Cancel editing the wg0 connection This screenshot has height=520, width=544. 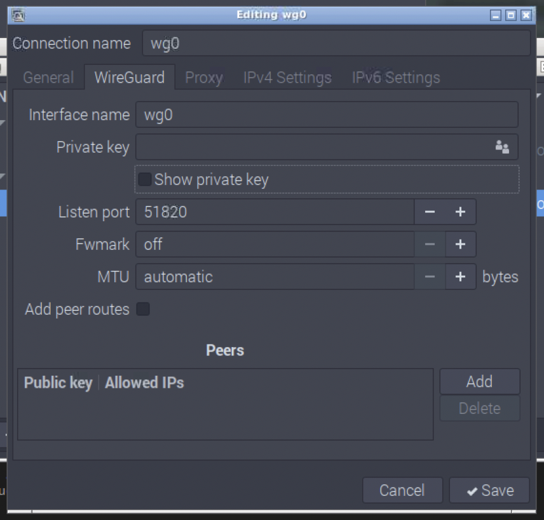[402, 490]
